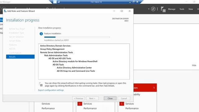The height and width of the screenshot is (112, 199).
Task: Open Performance in the right dashboard tile
Action: tap(132, 108)
